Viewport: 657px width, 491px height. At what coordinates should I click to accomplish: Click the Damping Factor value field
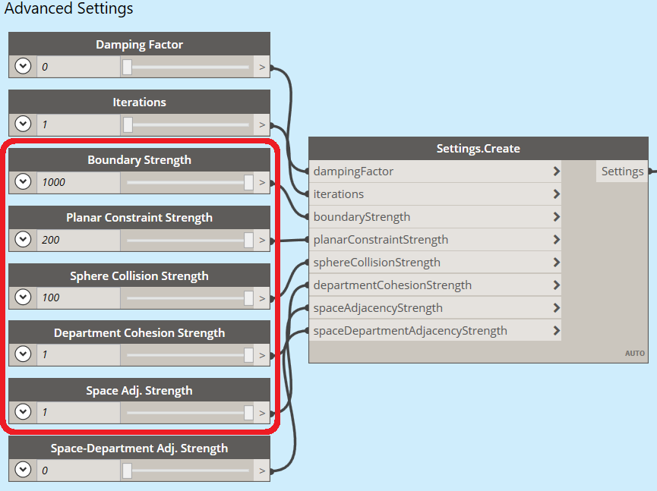coord(78,67)
